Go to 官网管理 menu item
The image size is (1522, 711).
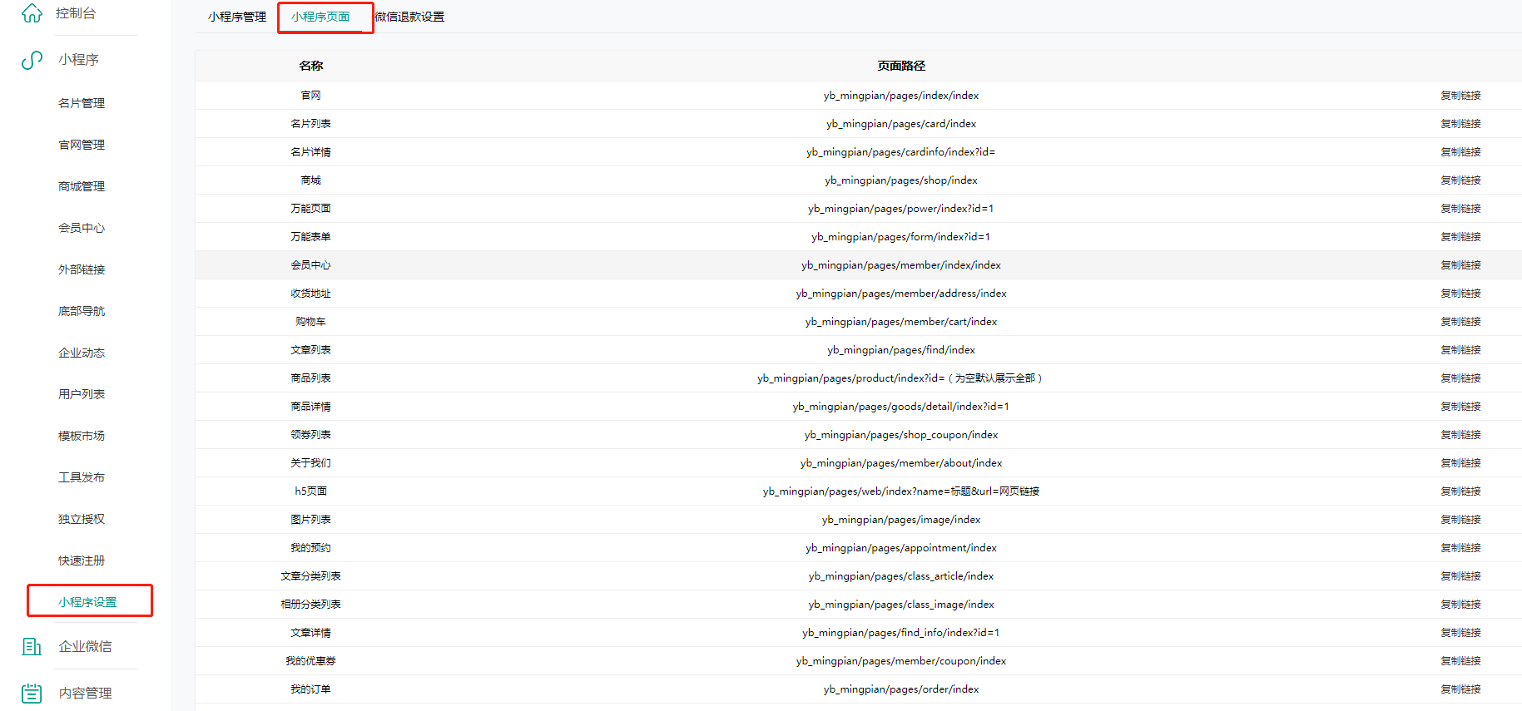(82, 145)
